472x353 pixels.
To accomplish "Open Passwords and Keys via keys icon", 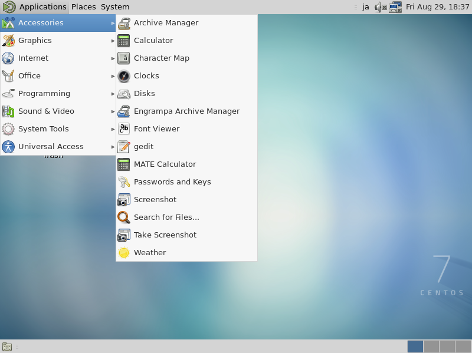I will pyautogui.click(x=124, y=182).
